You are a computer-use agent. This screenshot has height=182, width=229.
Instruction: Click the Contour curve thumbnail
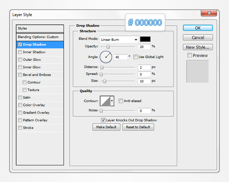pyautogui.click(x=105, y=101)
